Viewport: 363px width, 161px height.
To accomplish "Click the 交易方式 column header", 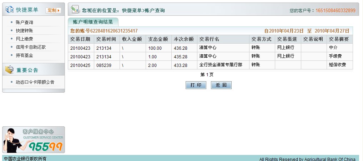I will coord(261,39).
